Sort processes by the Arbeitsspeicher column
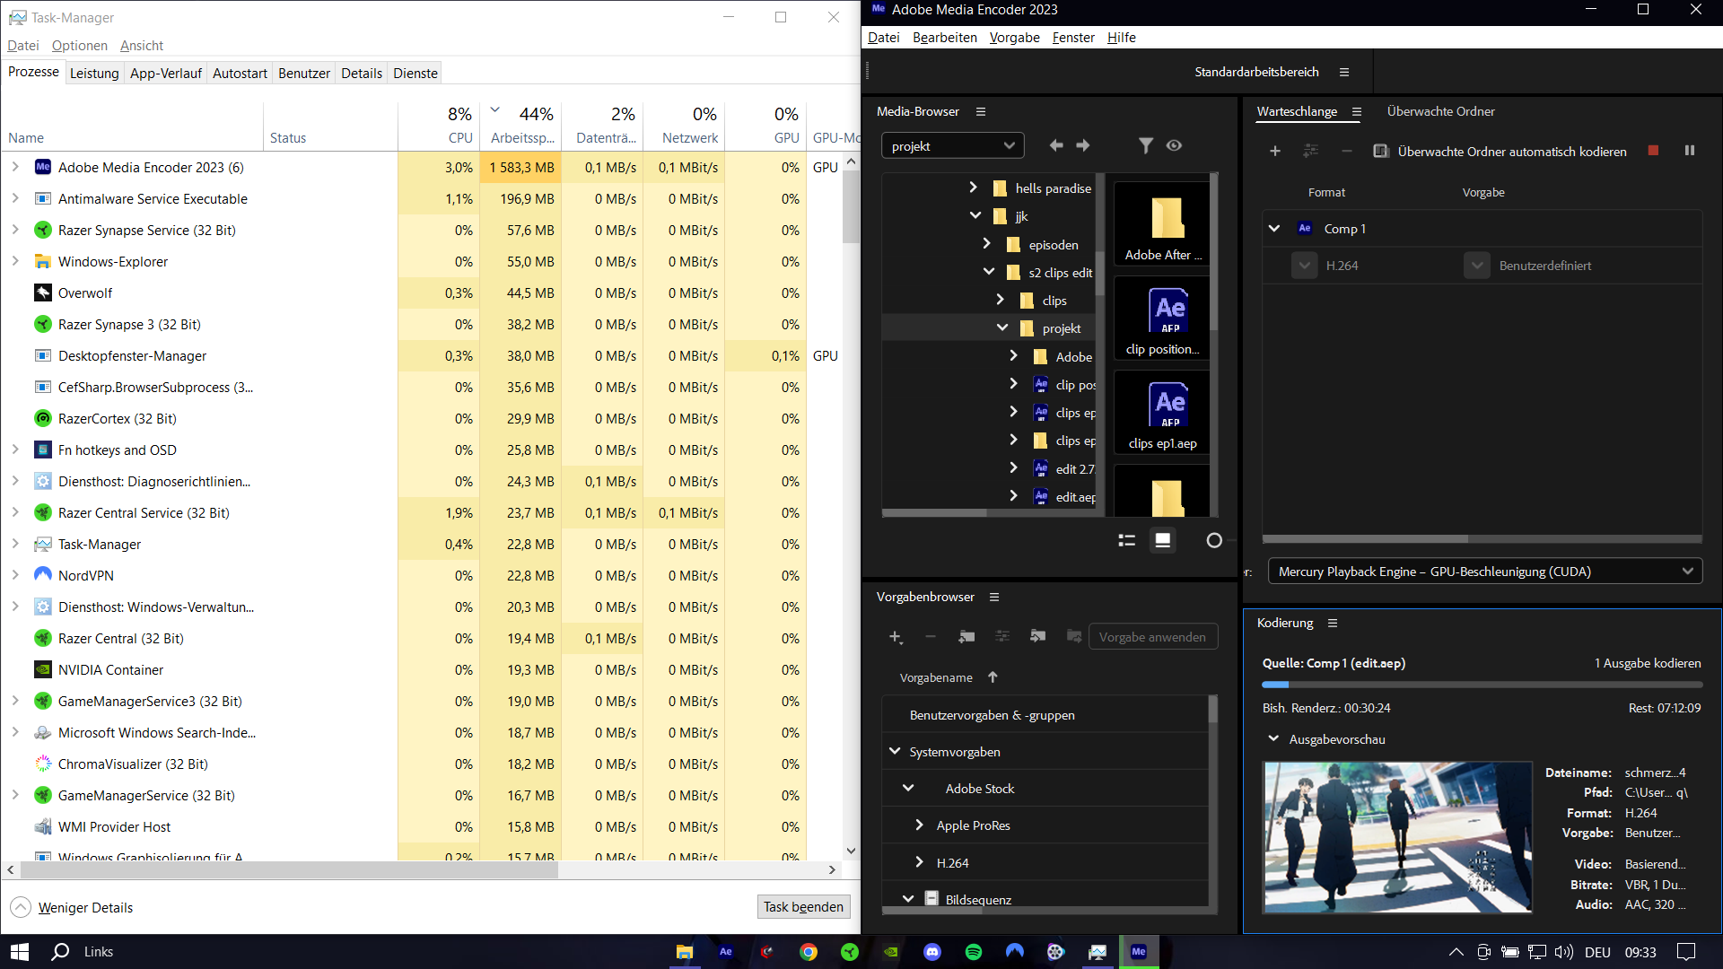The width and height of the screenshot is (1723, 969). [522, 127]
